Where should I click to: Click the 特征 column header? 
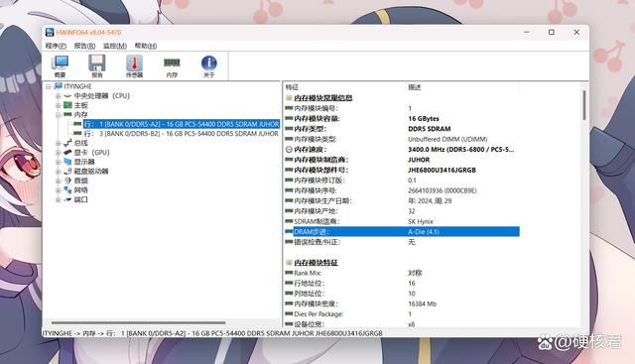pyautogui.click(x=292, y=87)
